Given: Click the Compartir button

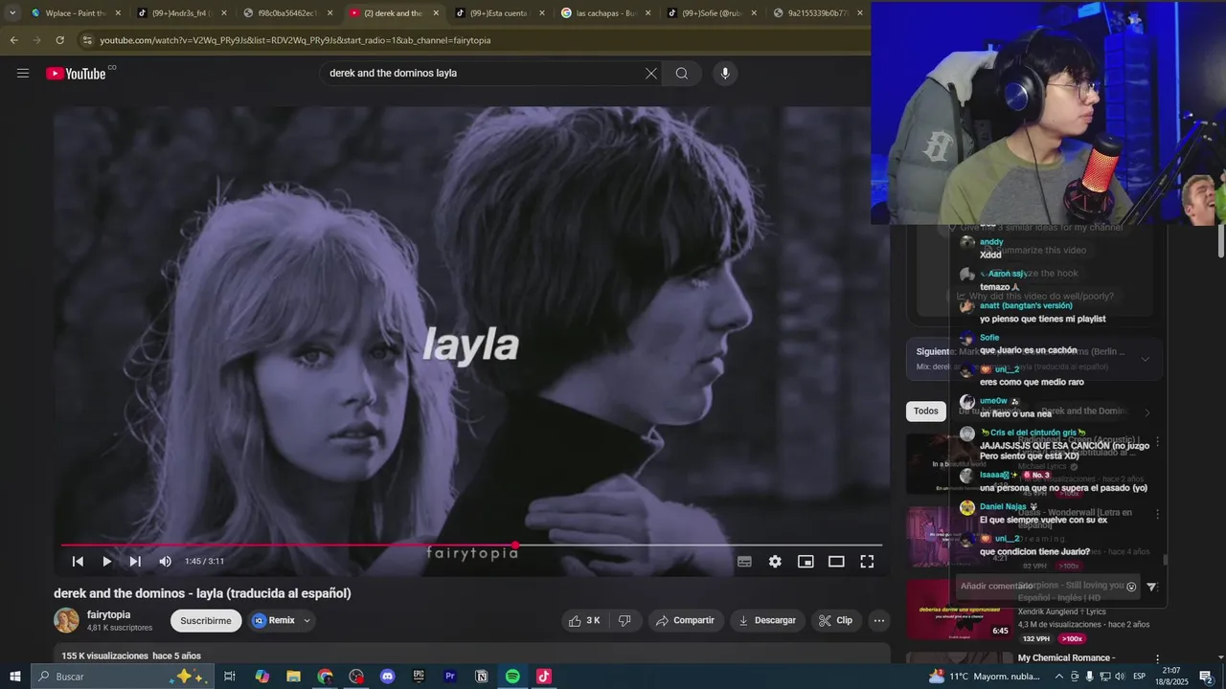Looking at the screenshot, I should 685,620.
